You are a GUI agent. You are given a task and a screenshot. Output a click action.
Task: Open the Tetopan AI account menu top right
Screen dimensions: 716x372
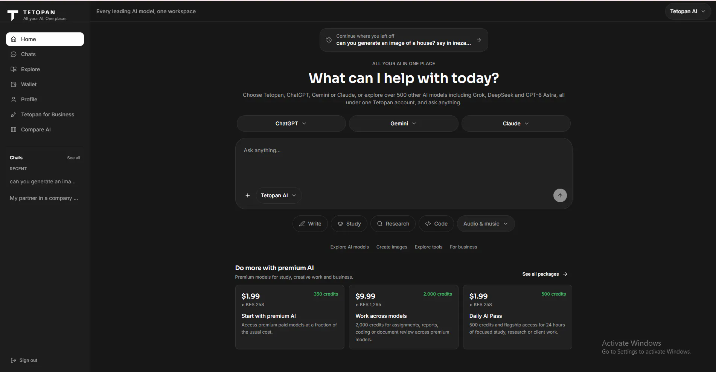pos(688,11)
